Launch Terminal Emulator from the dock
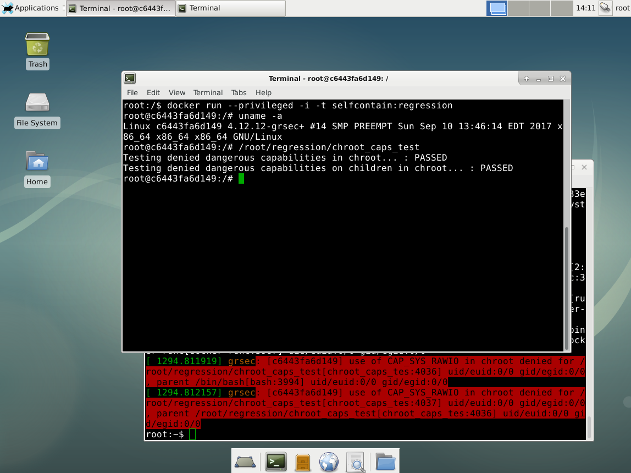Image resolution: width=631 pixels, height=473 pixels. click(276, 462)
